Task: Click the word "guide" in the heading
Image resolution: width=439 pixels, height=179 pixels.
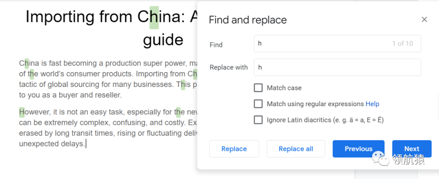Action: (x=163, y=40)
